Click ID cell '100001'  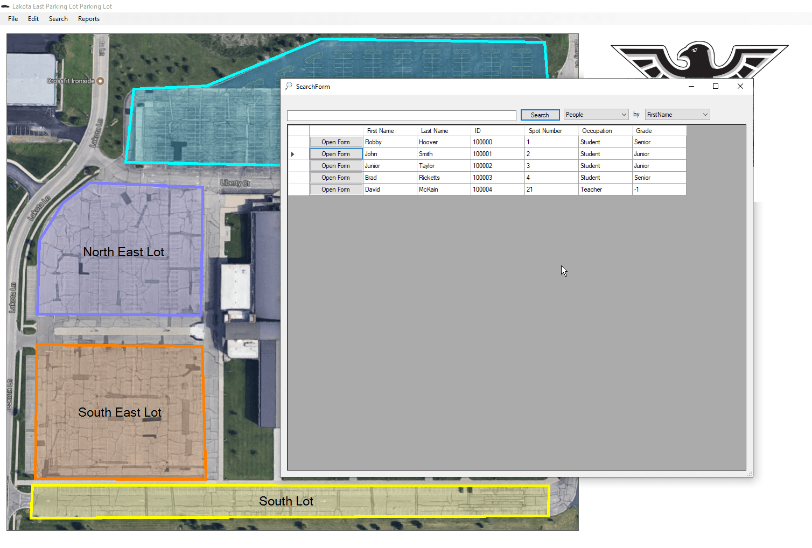click(498, 154)
